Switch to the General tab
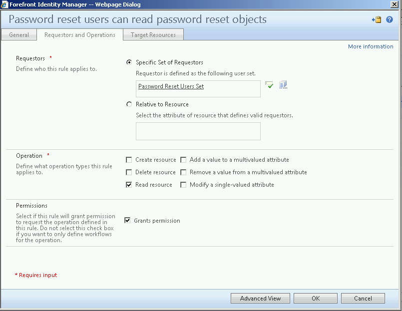The image size is (402, 311). point(19,35)
